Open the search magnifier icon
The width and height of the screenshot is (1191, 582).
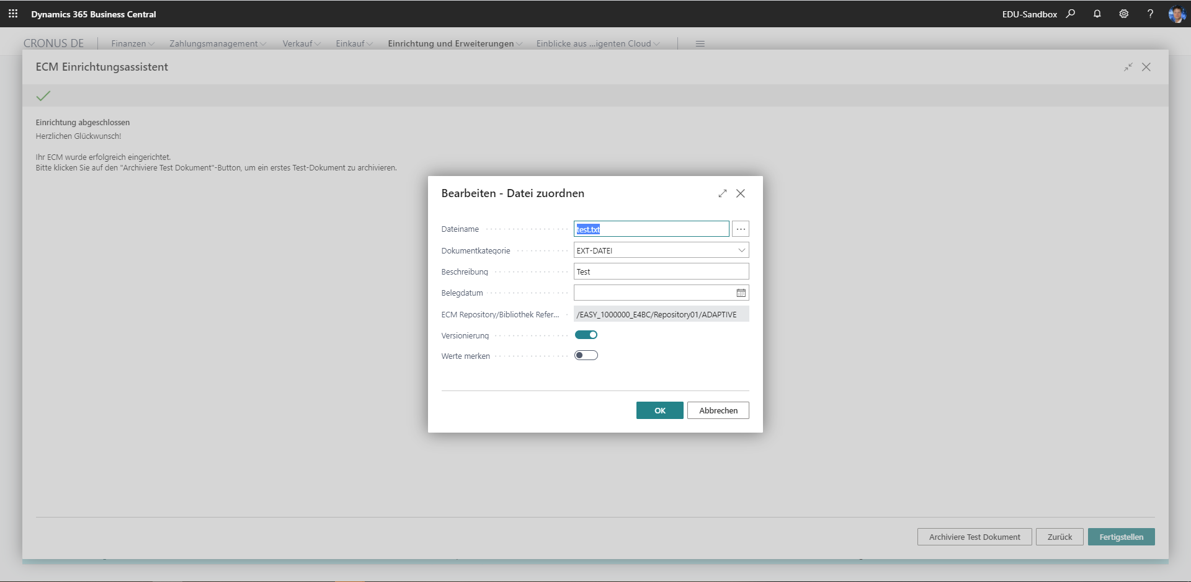tap(1071, 14)
